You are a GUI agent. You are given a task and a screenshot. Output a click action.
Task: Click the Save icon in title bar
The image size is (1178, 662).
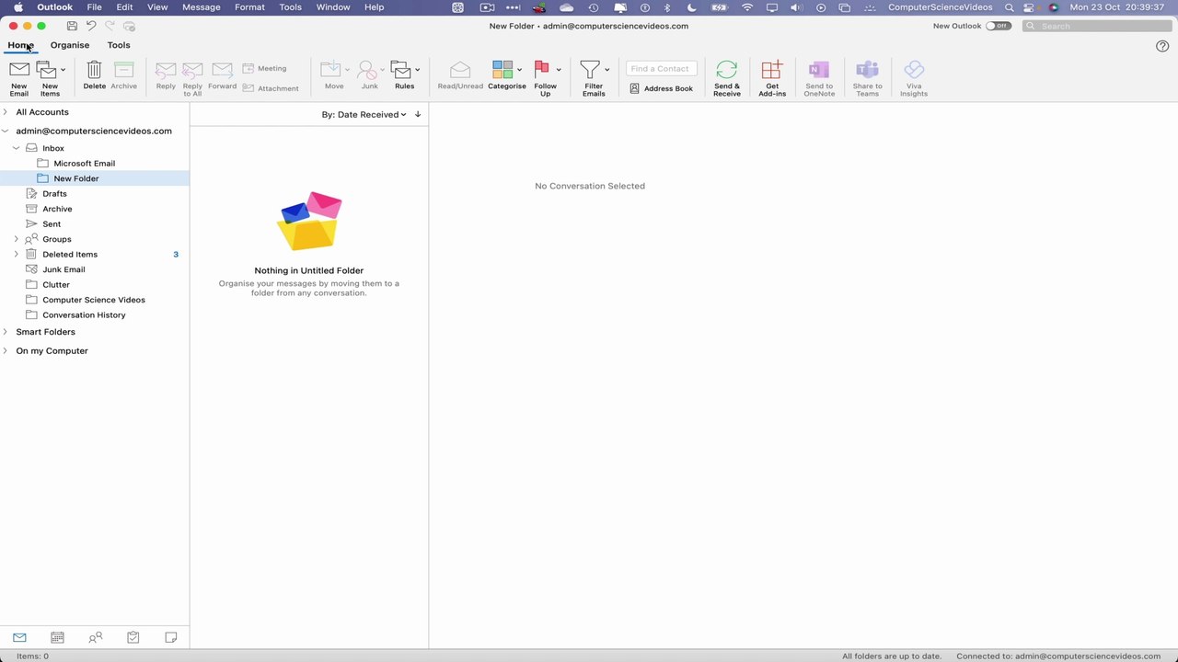72,26
